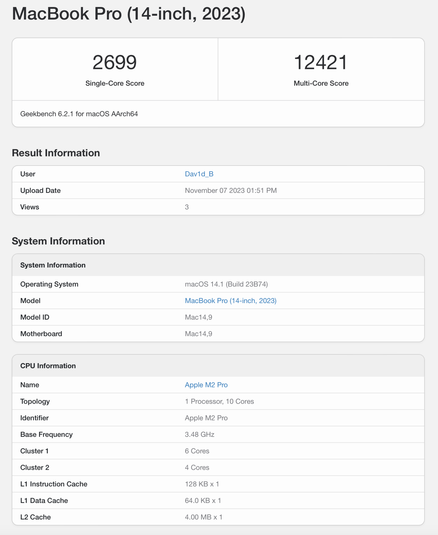
Task: Click the upload date November 07 2023 01:51 PM
Action: pos(231,190)
